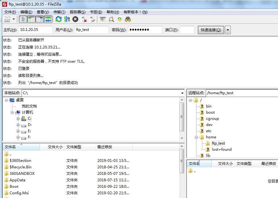Toggle remote directory tree display
278x198 pixels.
click(40, 19)
